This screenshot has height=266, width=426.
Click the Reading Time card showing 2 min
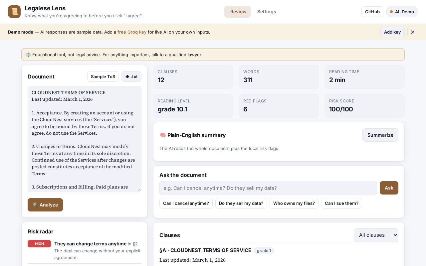pos(364,77)
